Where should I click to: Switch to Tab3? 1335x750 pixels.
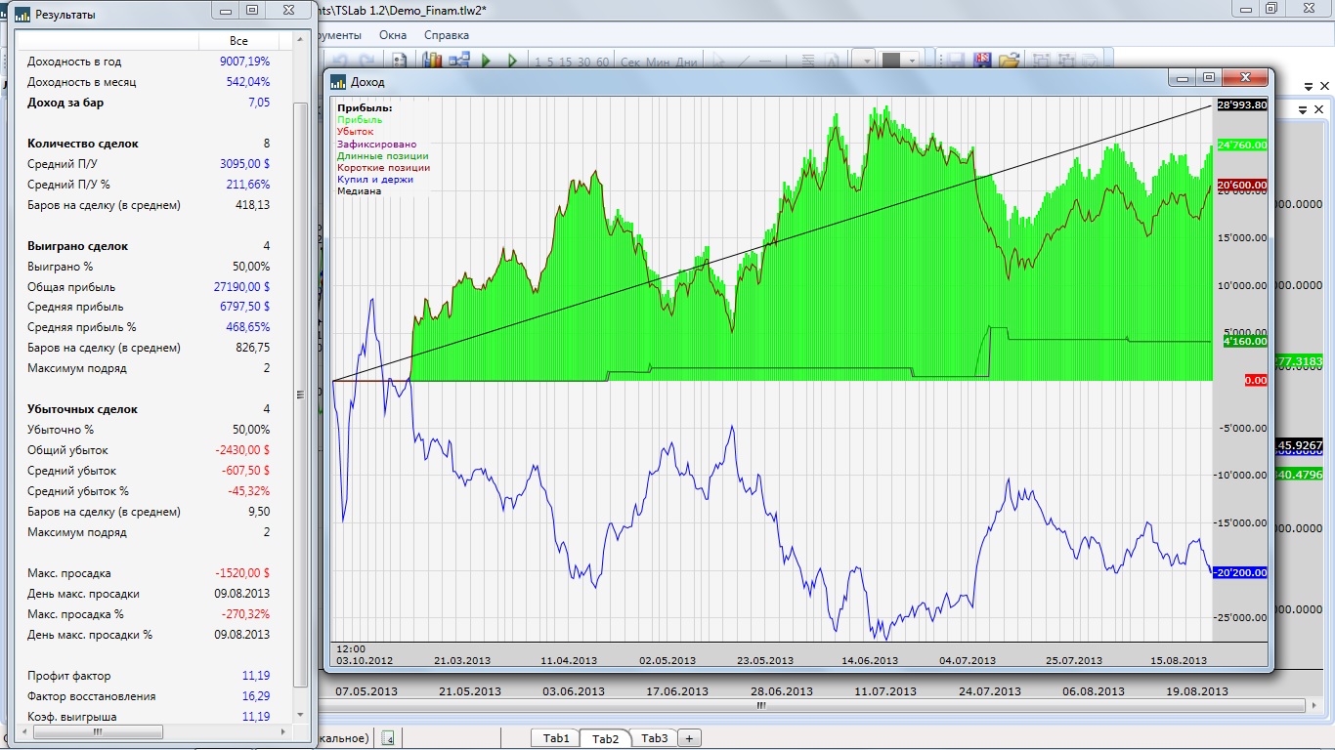[656, 738]
